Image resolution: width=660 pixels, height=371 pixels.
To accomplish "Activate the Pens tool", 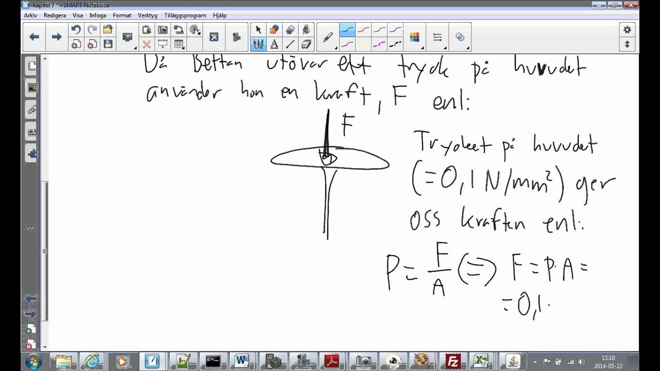I will pos(258,44).
